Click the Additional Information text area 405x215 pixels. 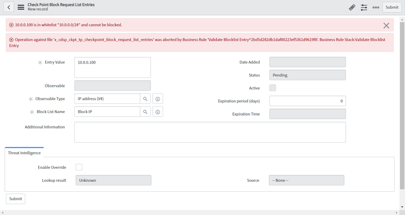click(210, 132)
